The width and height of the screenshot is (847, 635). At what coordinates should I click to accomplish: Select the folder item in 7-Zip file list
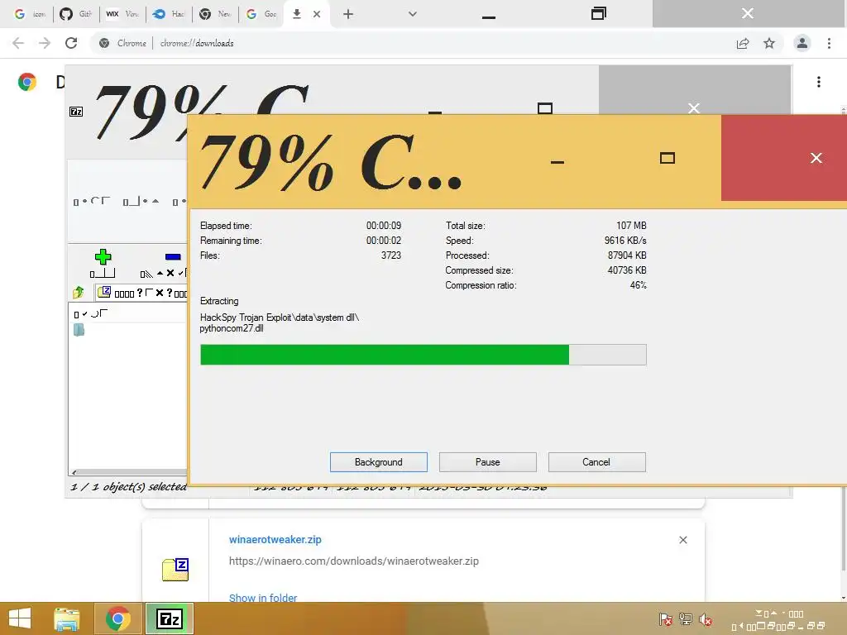(79, 329)
